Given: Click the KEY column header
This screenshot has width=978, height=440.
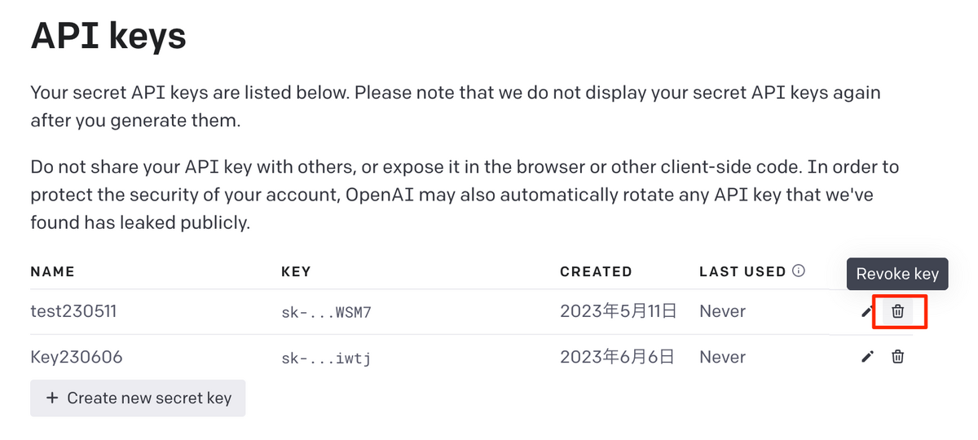Looking at the screenshot, I should click(296, 271).
